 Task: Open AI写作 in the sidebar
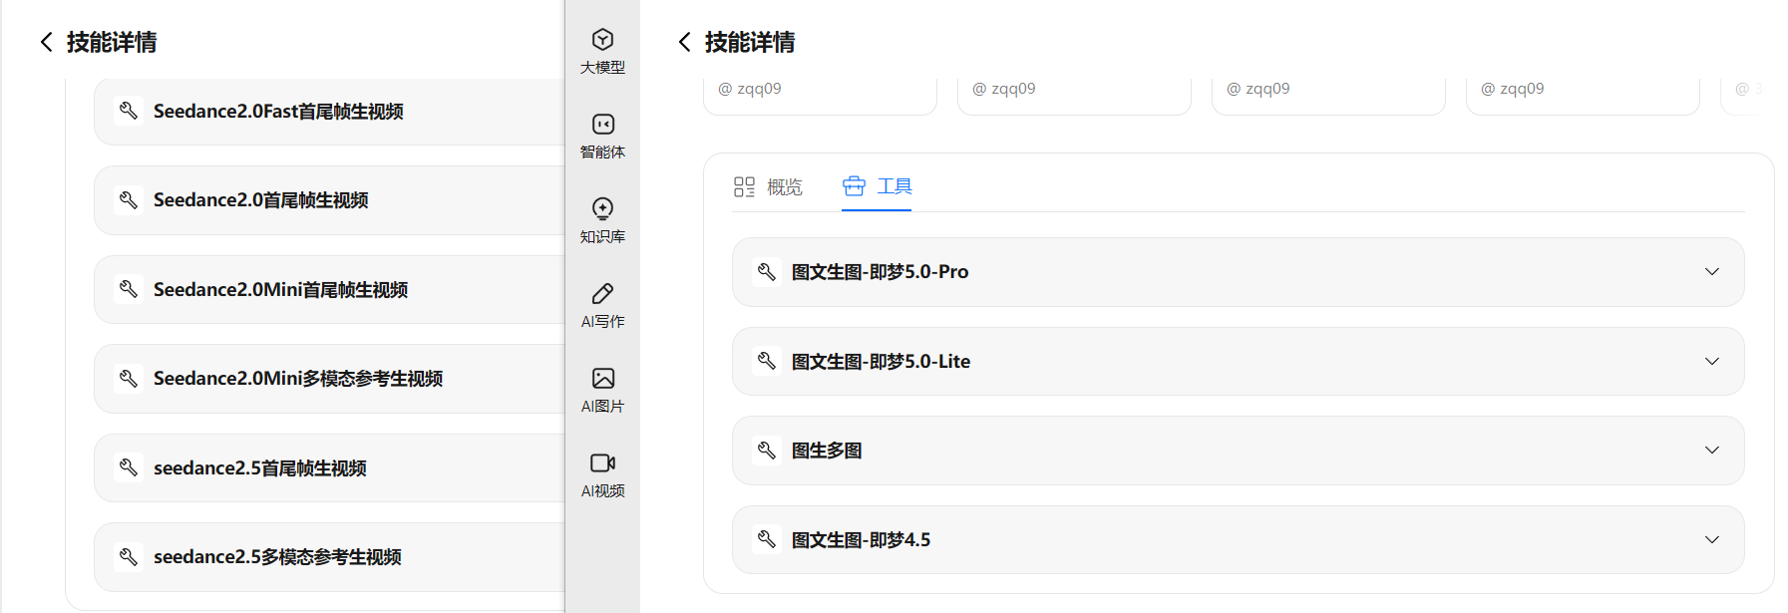point(602,306)
